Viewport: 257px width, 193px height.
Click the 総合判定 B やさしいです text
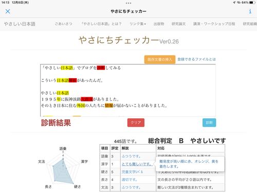(x=187, y=141)
